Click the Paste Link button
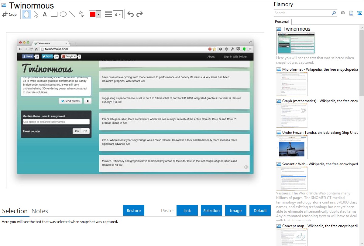The width and height of the screenshot is (364, 246). (187, 211)
